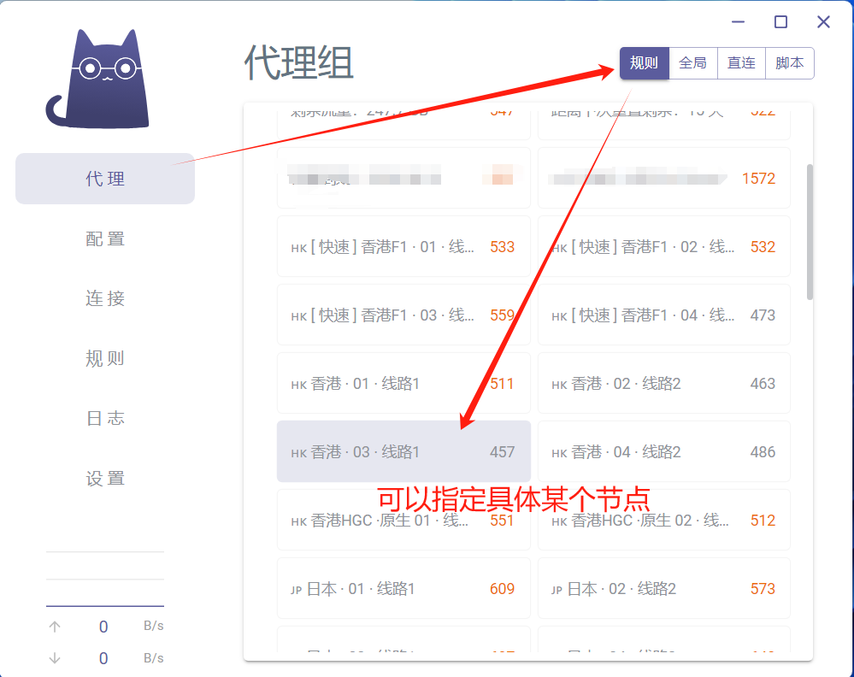Open the 日志 sidebar section
This screenshot has width=854, height=677.
point(105,418)
